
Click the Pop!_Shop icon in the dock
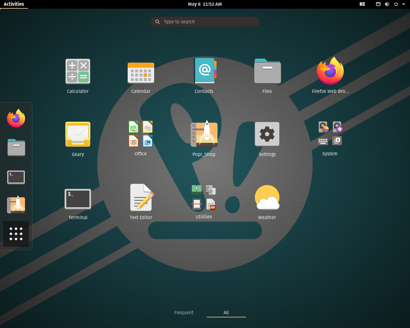click(16, 205)
